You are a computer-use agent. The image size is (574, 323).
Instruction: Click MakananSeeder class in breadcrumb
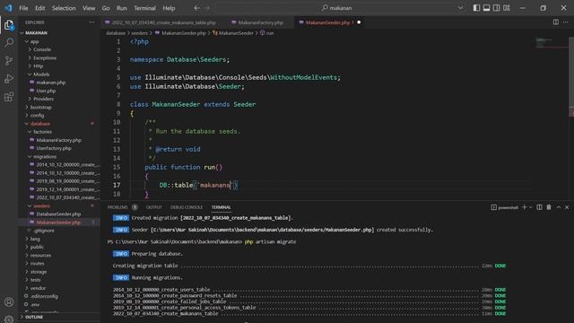233,33
